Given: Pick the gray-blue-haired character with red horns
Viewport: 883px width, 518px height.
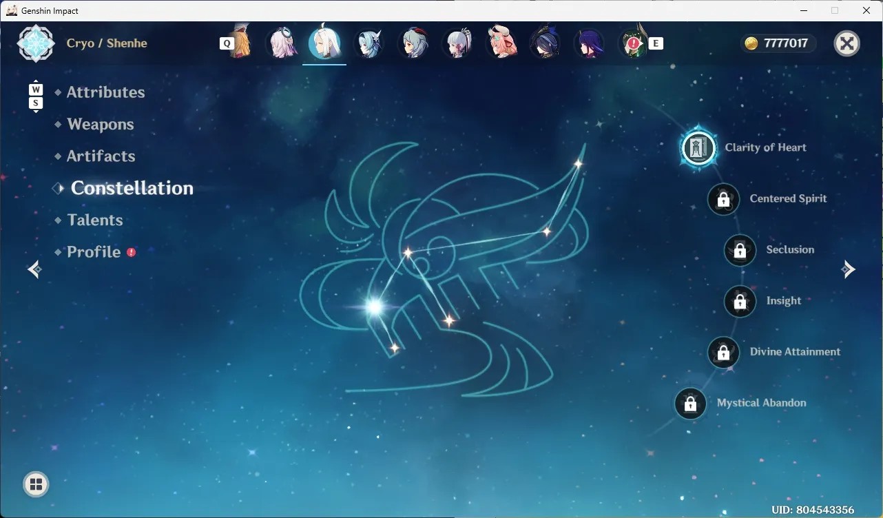Looking at the screenshot, I should tap(413, 43).
